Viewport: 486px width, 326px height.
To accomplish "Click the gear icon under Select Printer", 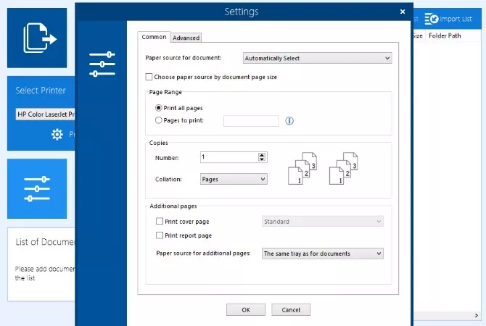I will coord(57,134).
